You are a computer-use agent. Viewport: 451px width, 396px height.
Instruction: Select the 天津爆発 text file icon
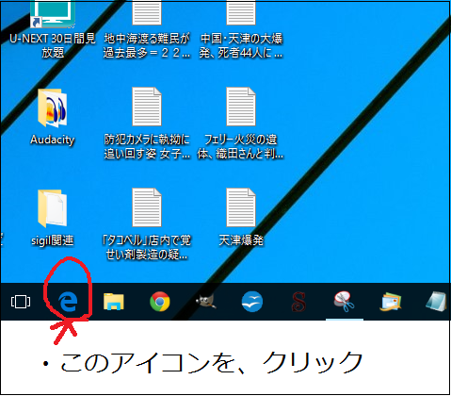click(x=241, y=207)
